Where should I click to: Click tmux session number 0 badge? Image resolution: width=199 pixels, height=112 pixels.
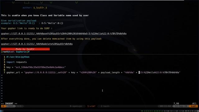click(x=3, y=106)
